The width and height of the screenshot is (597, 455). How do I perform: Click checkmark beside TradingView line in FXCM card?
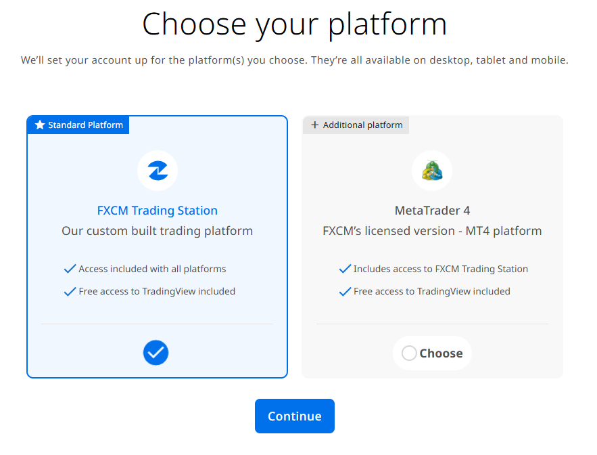point(70,292)
